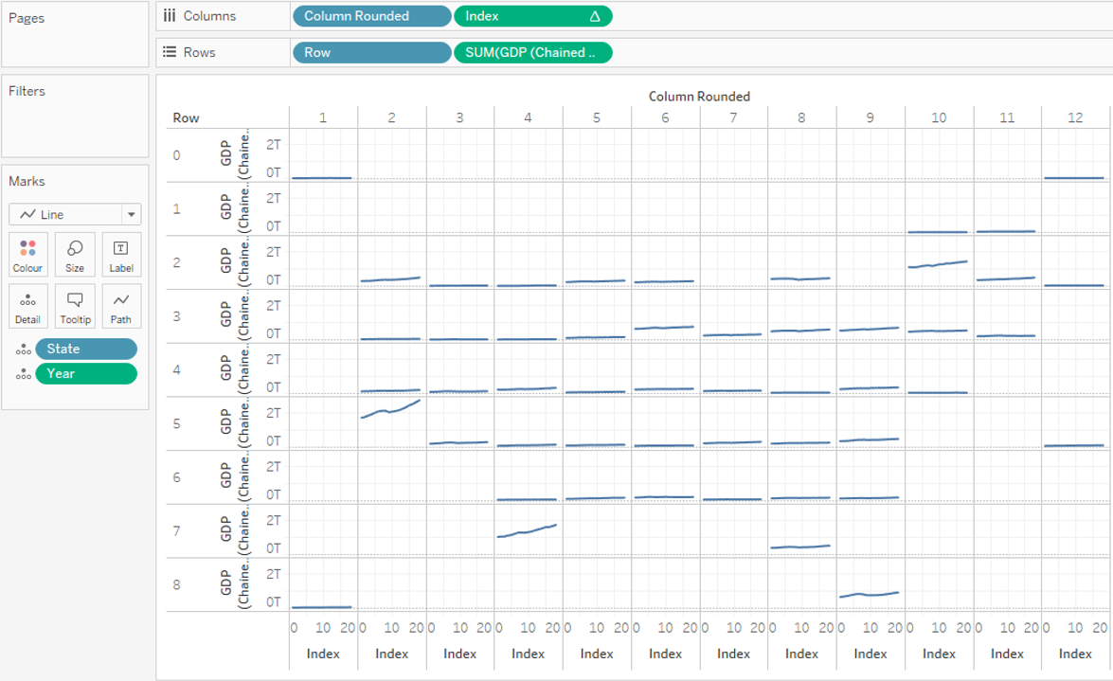
Task: Open the Line mark type dropdown
Action: click(x=75, y=215)
